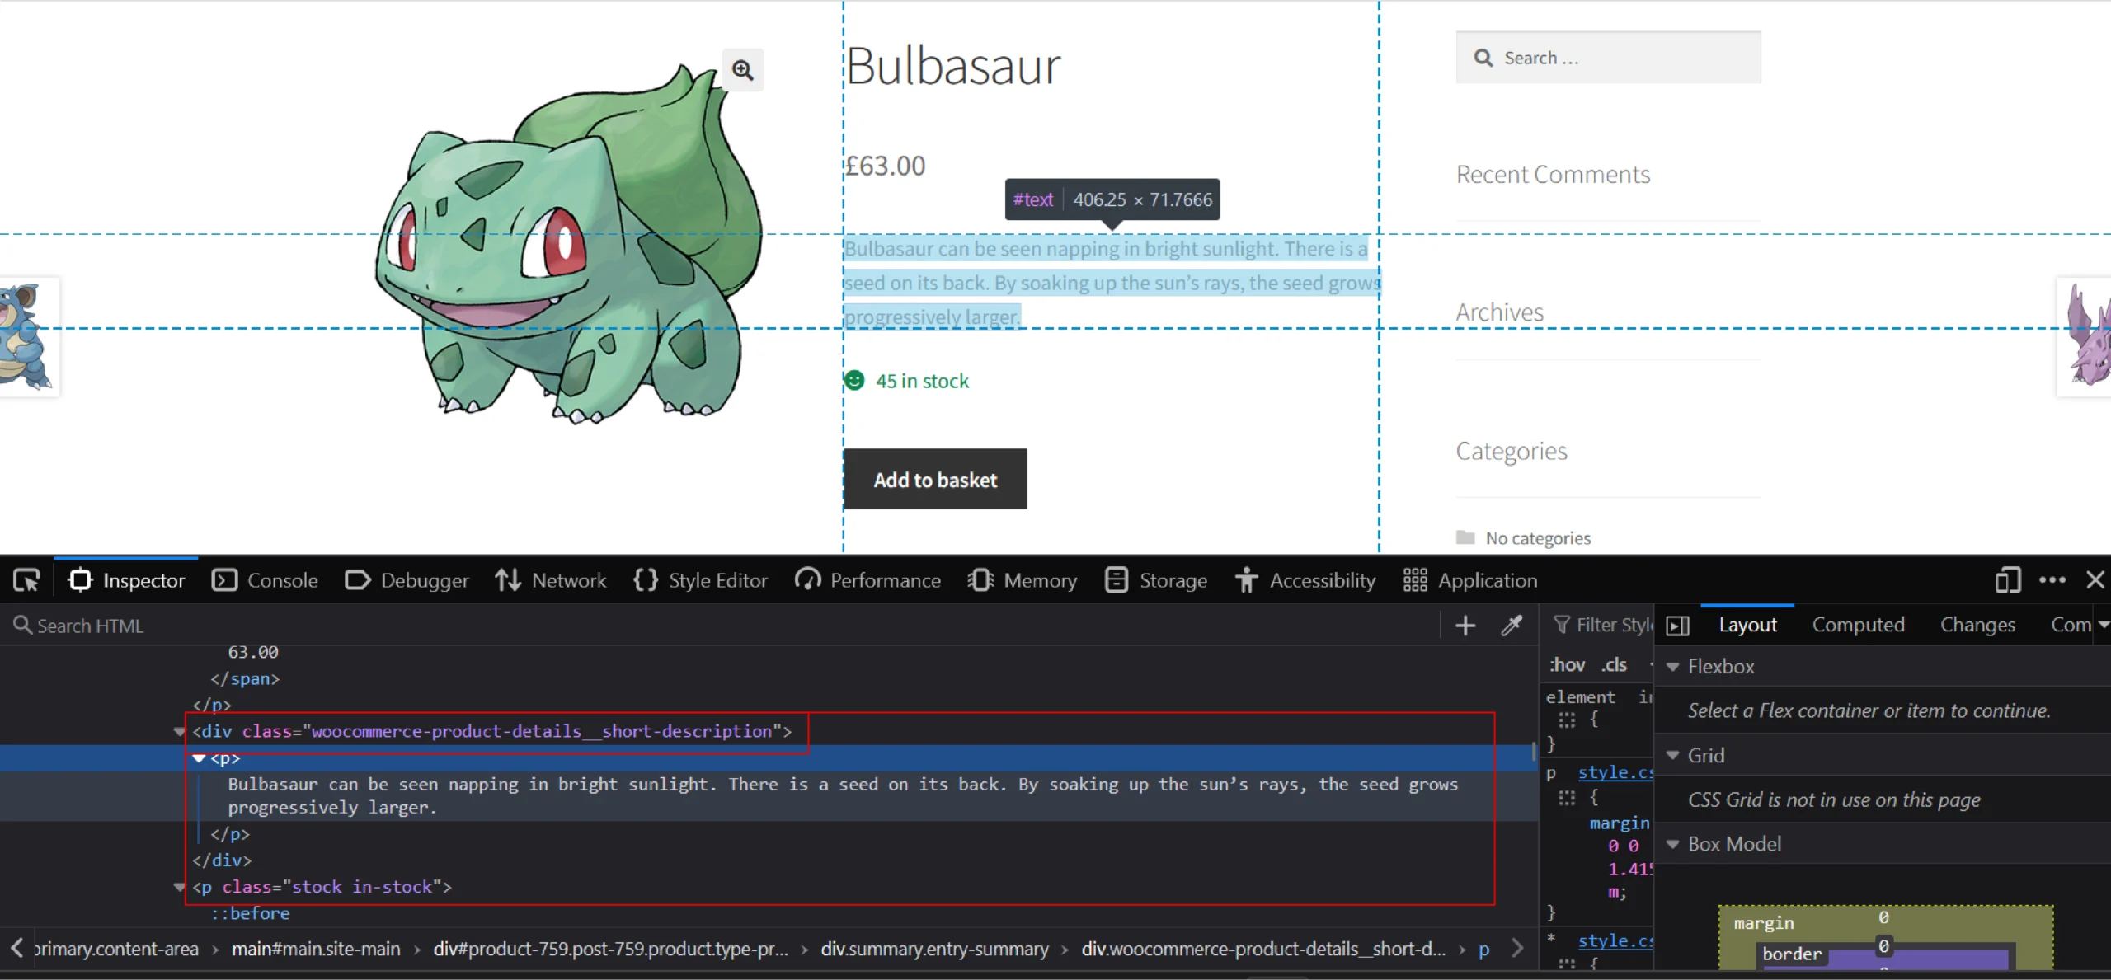Switch to the Changes tab

(x=1977, y=625)
